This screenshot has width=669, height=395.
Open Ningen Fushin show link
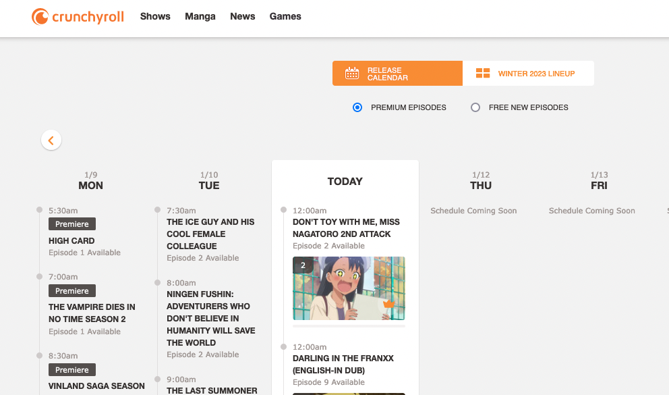click(x=211, y=318)
